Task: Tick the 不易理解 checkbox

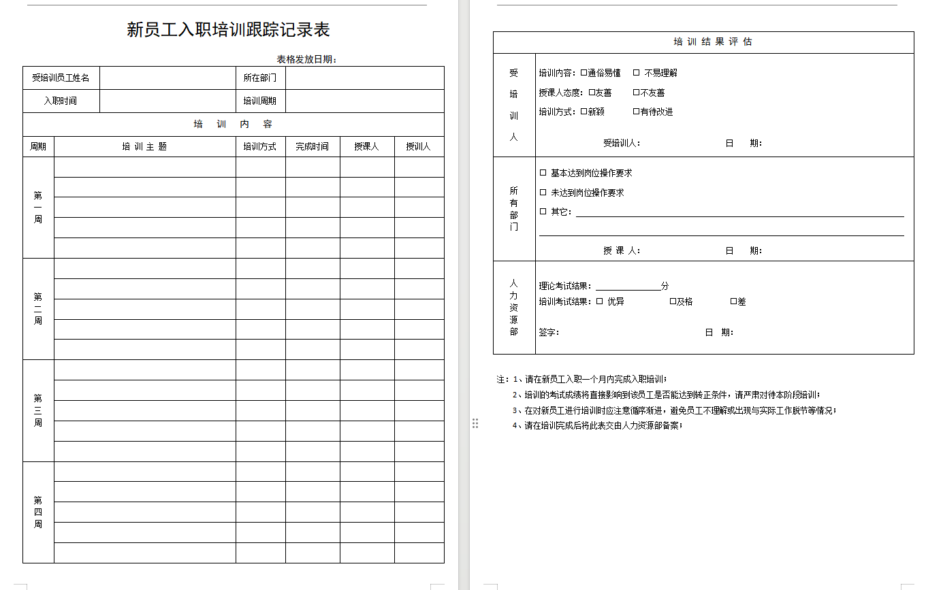Action: [x=637, y=73]
